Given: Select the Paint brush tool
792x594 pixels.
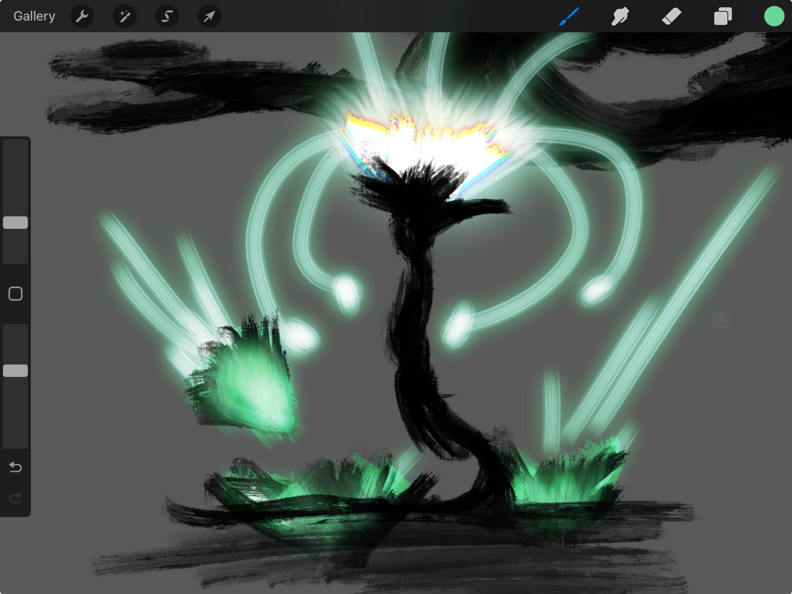Looking at the screenshot, I should point(569,16).
